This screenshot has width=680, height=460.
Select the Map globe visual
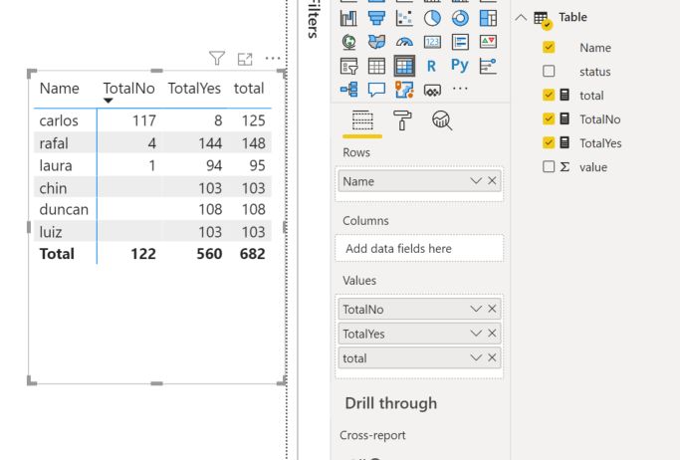[x=348, y=42]
